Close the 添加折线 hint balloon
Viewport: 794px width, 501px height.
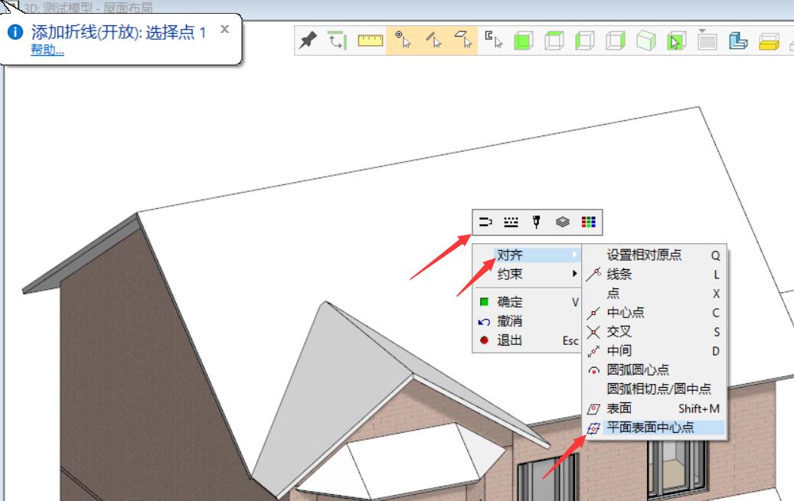pos(225,29)
